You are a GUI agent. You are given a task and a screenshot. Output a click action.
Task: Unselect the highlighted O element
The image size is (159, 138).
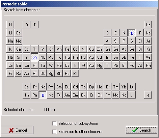click(x=132, y=33)
